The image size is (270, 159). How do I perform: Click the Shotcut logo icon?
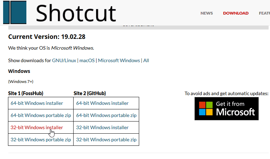point(15,12)
